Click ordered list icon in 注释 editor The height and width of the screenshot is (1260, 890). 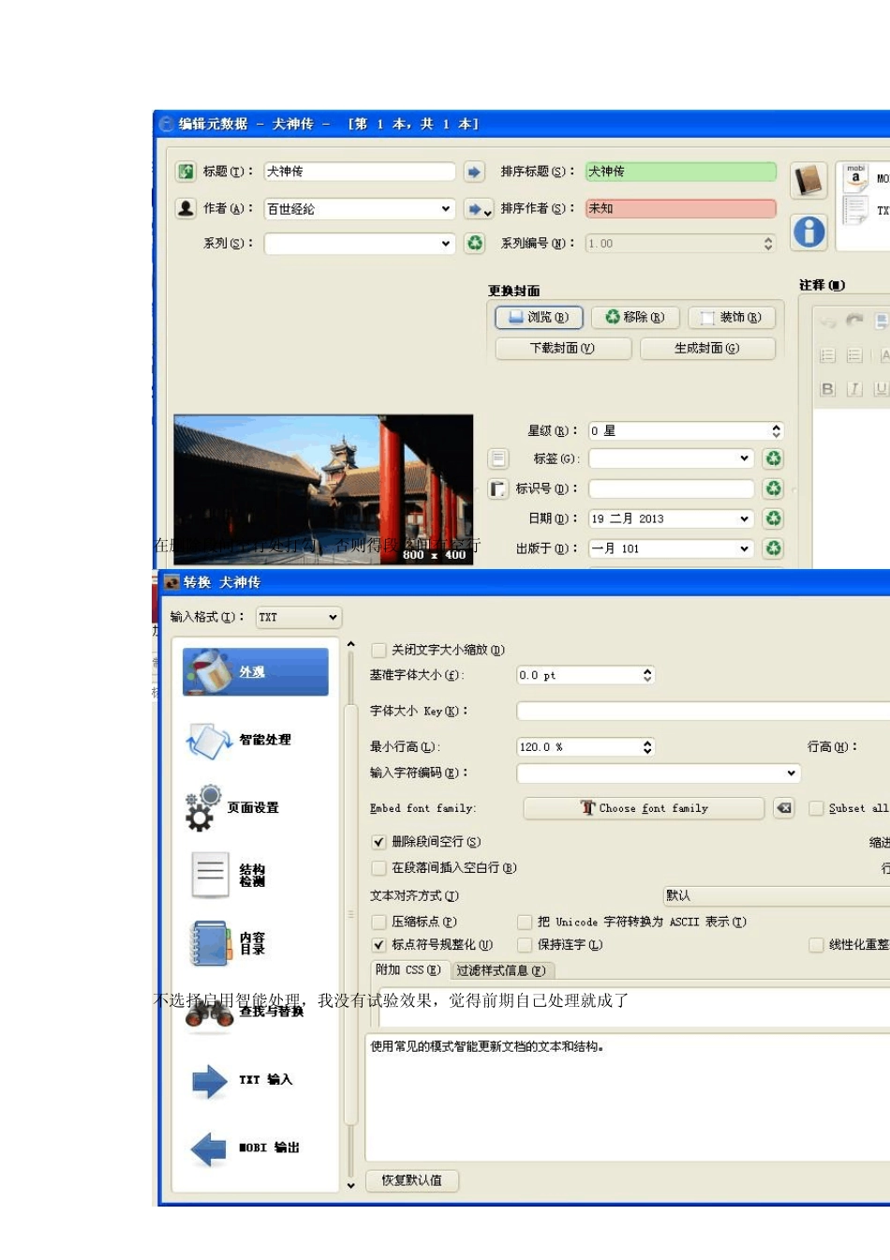(x=827, y=355)
